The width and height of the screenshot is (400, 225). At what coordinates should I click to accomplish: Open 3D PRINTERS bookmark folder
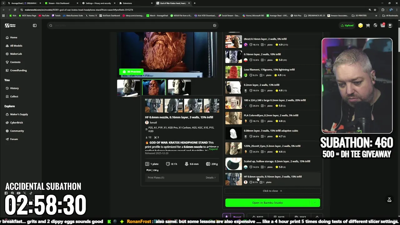359,15
